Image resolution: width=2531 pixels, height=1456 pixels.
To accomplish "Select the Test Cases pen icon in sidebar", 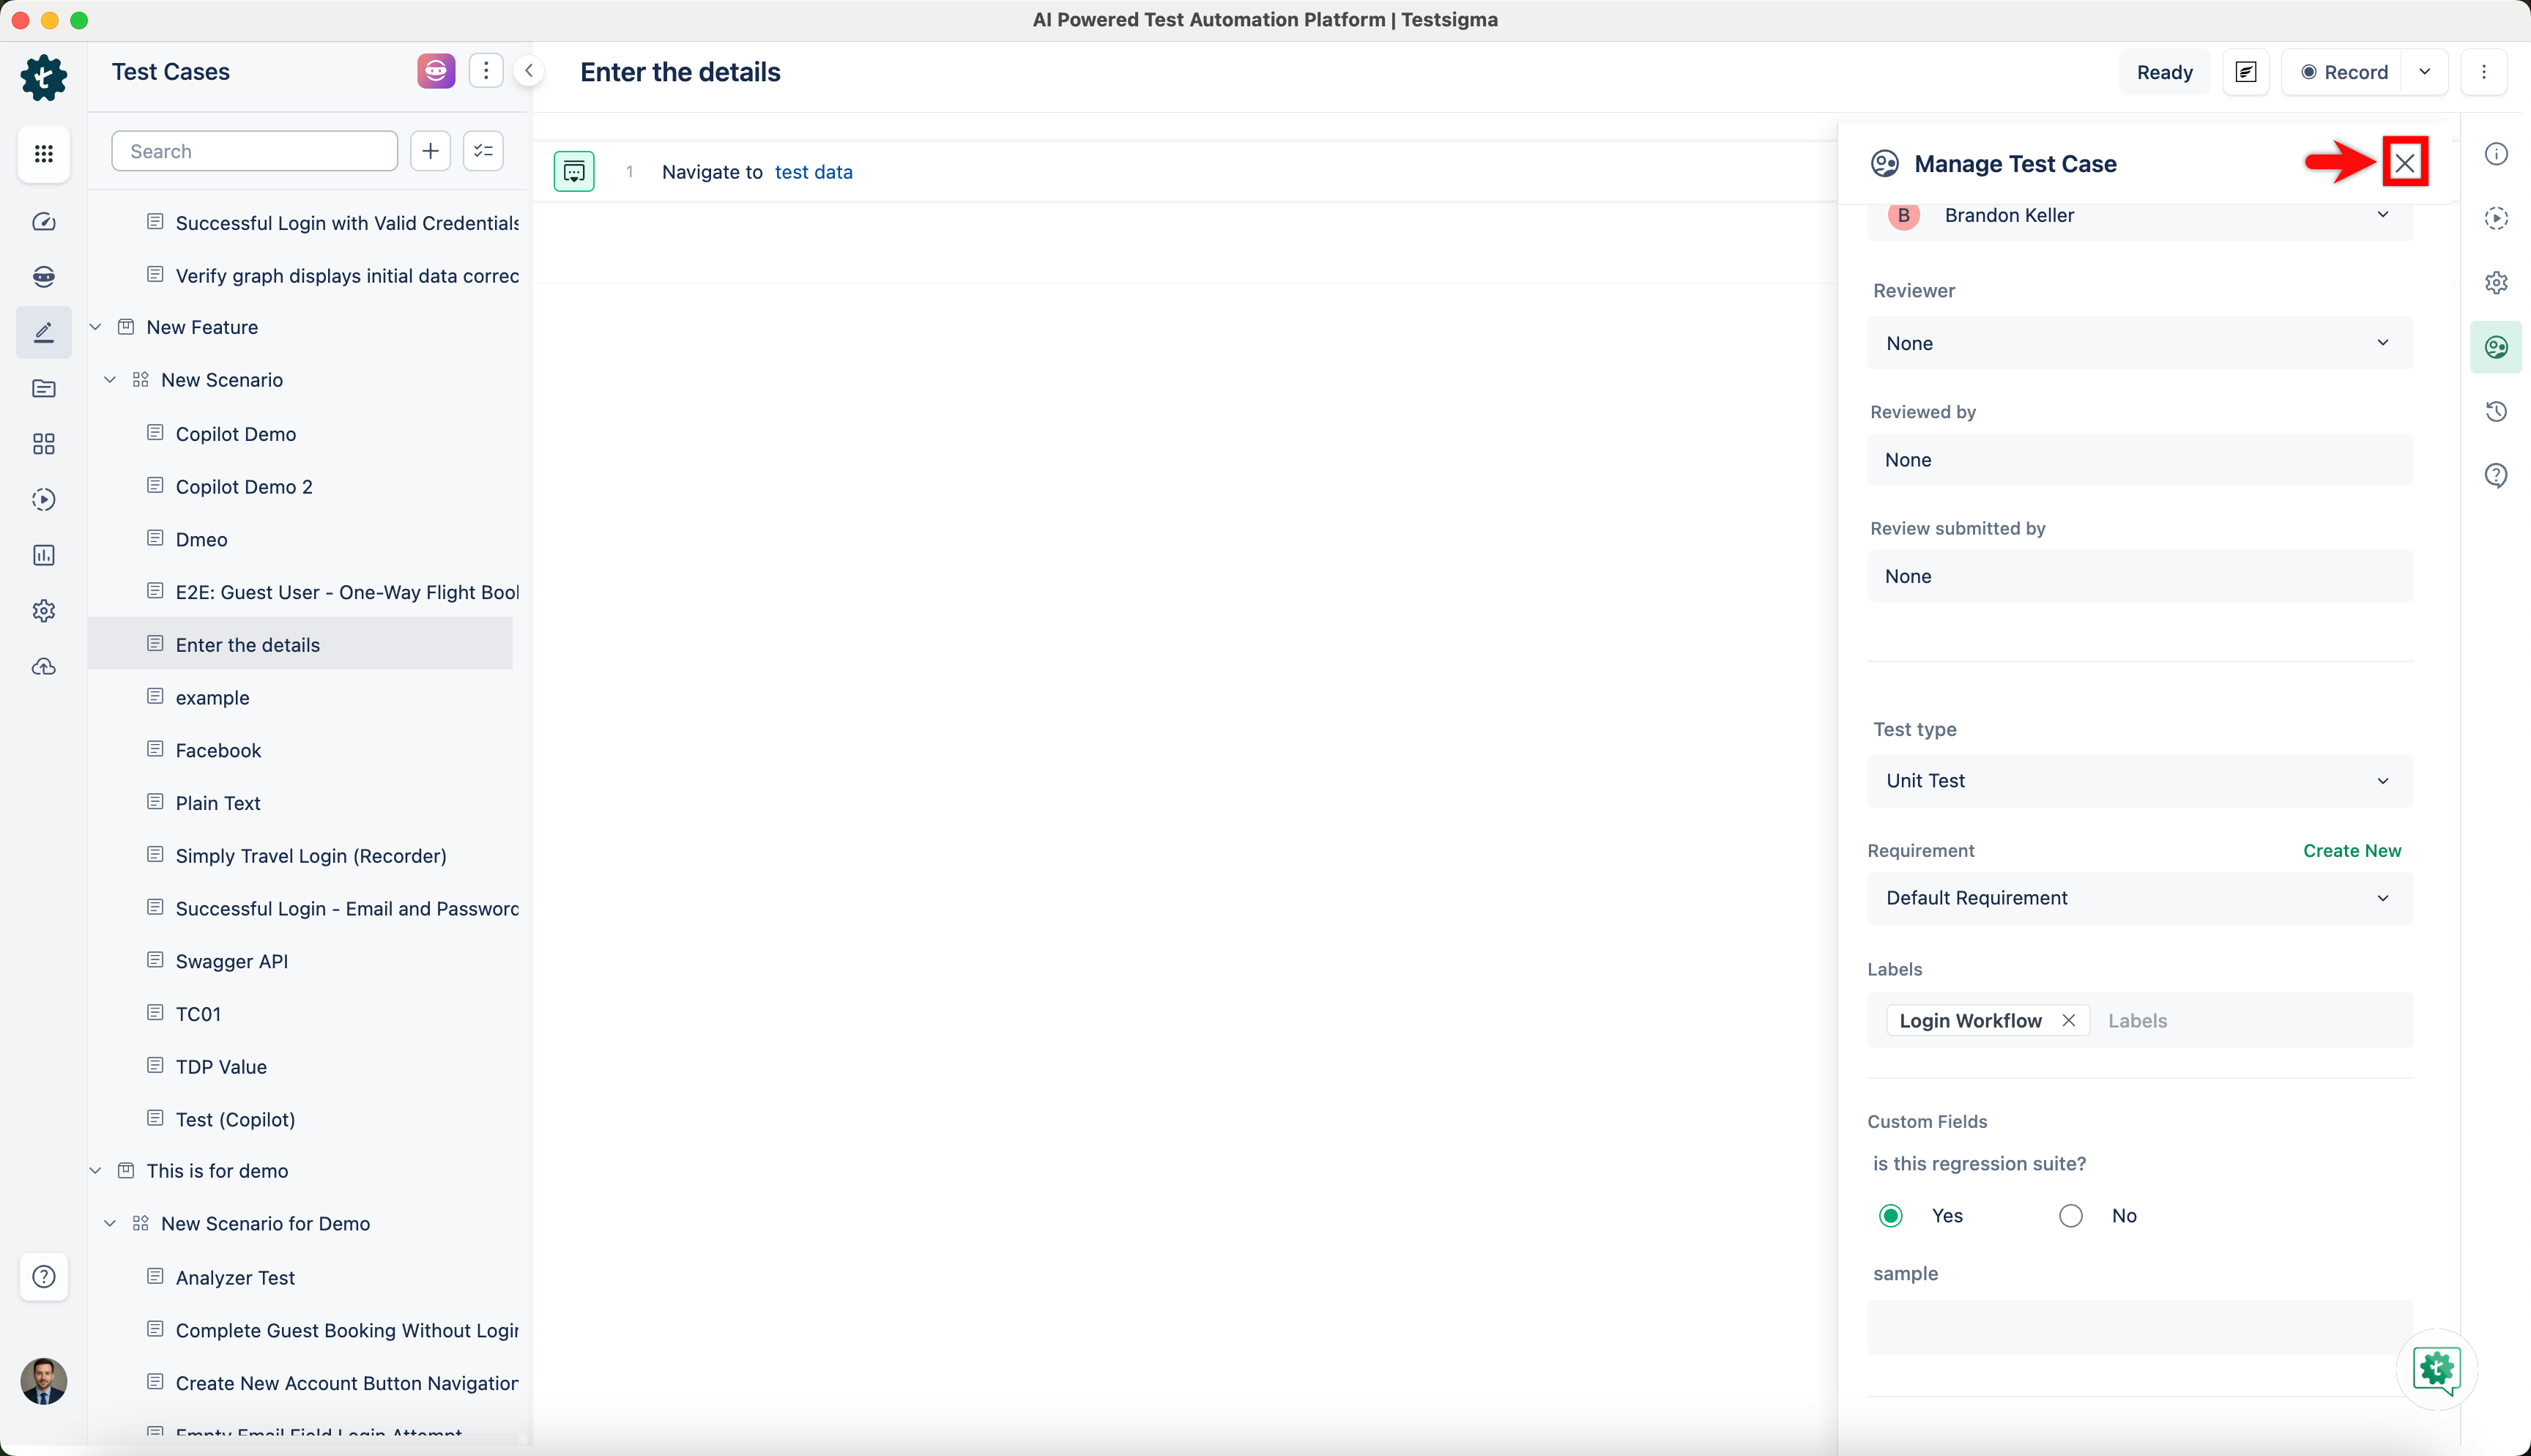I will coord(44,331).
